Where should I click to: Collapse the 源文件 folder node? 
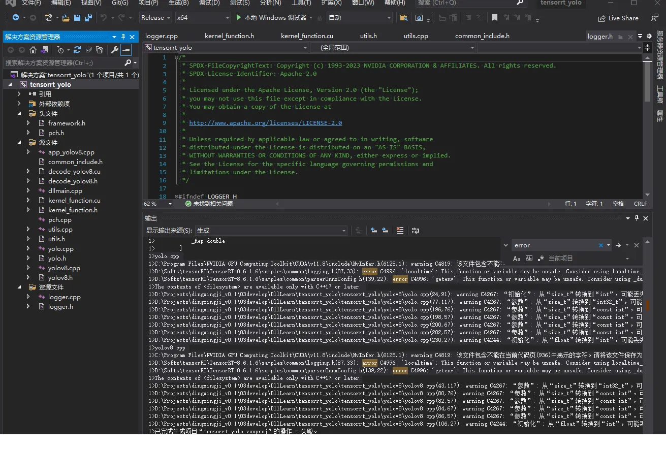[19, 142]
